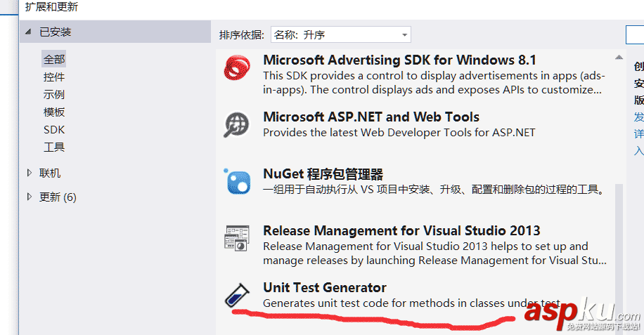
Task: Click the NuGet package manager icon
Action: [x=237, y=181]
